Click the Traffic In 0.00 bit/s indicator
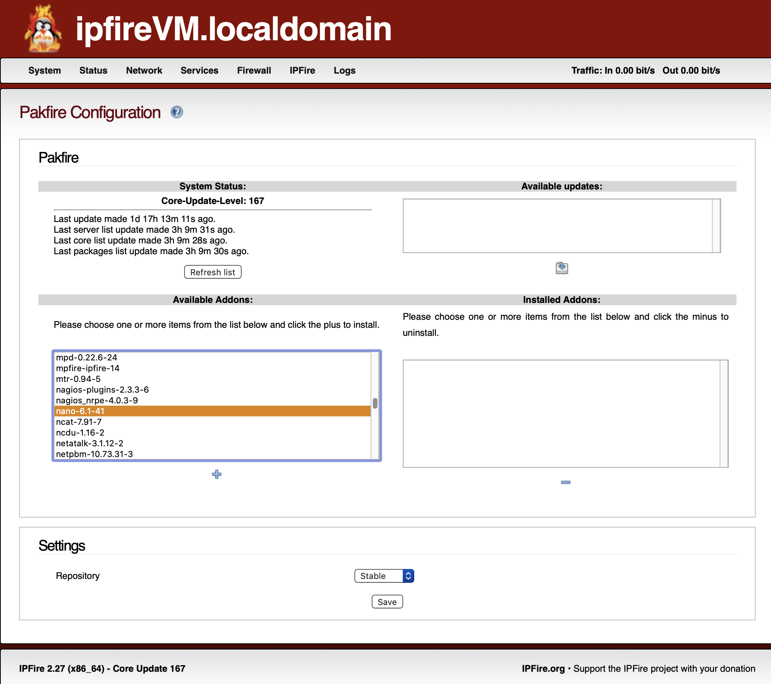The height and width of the screenshot is (684, 771). [613, 71]
